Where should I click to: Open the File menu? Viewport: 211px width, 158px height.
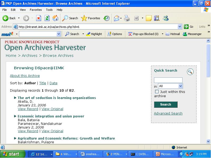click(x=4, y=10)
